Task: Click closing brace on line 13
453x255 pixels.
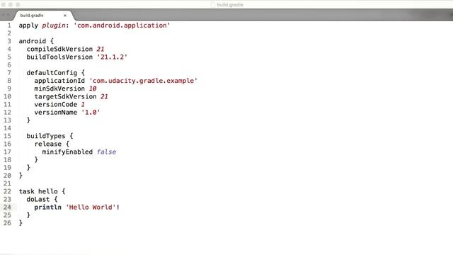Action: 28,120
